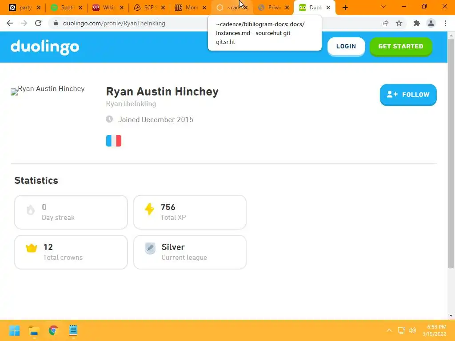Screen dimensions: 455x341
Task: Click the 756 Total XP value
Action: (x=168, y=207)
